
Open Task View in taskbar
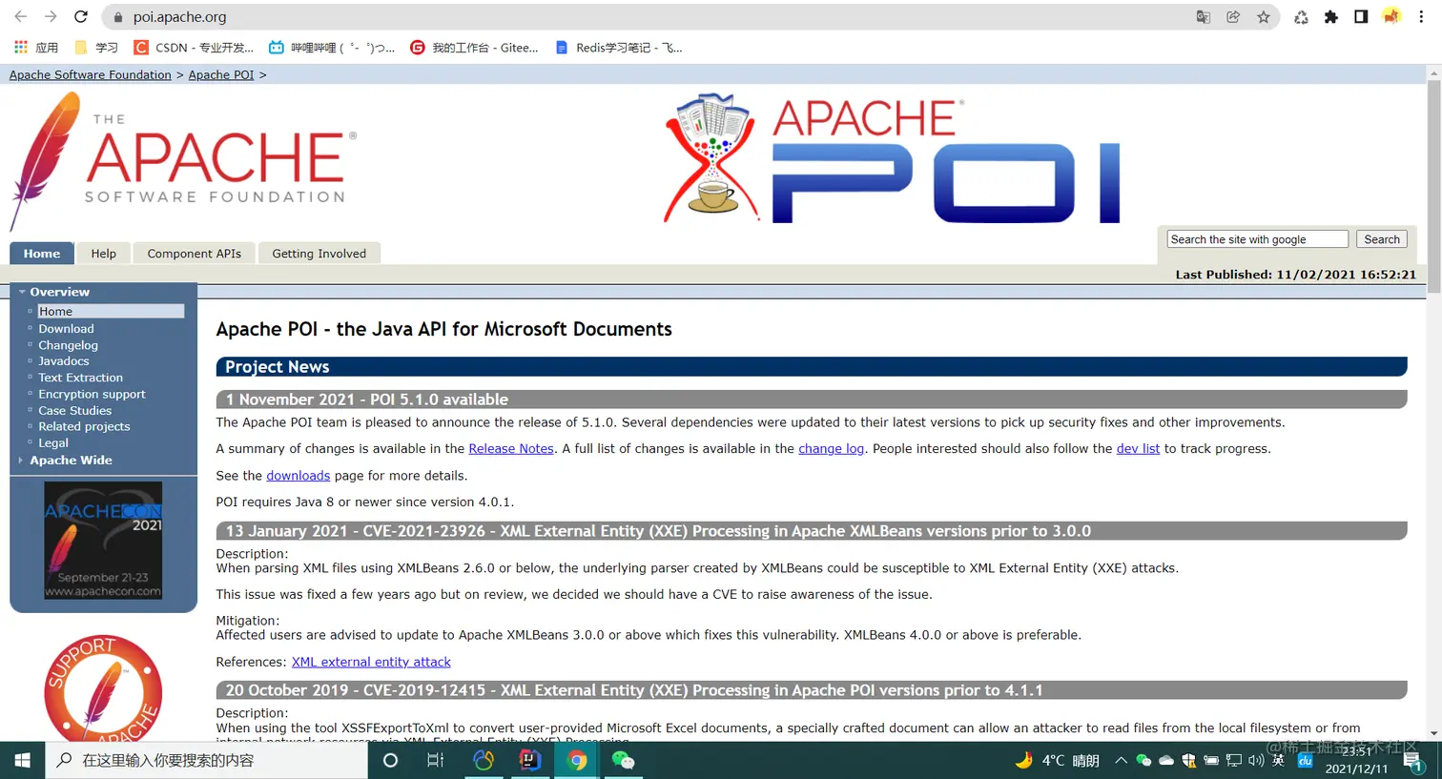(x=436, y=760)
